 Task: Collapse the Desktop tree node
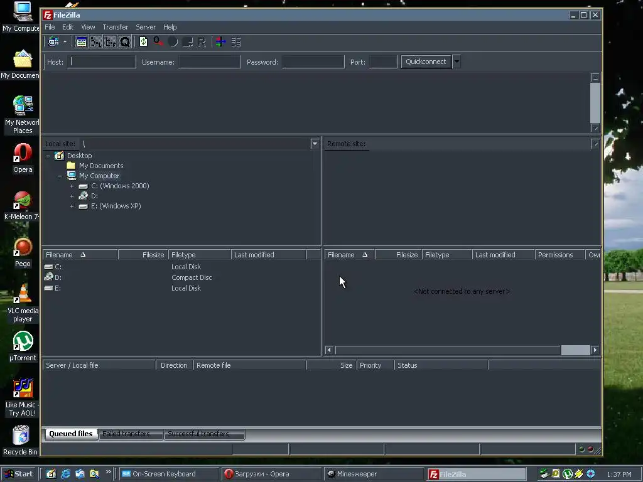48,156
